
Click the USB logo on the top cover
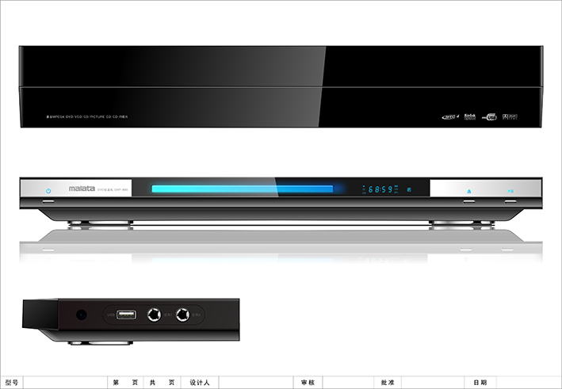491,117
